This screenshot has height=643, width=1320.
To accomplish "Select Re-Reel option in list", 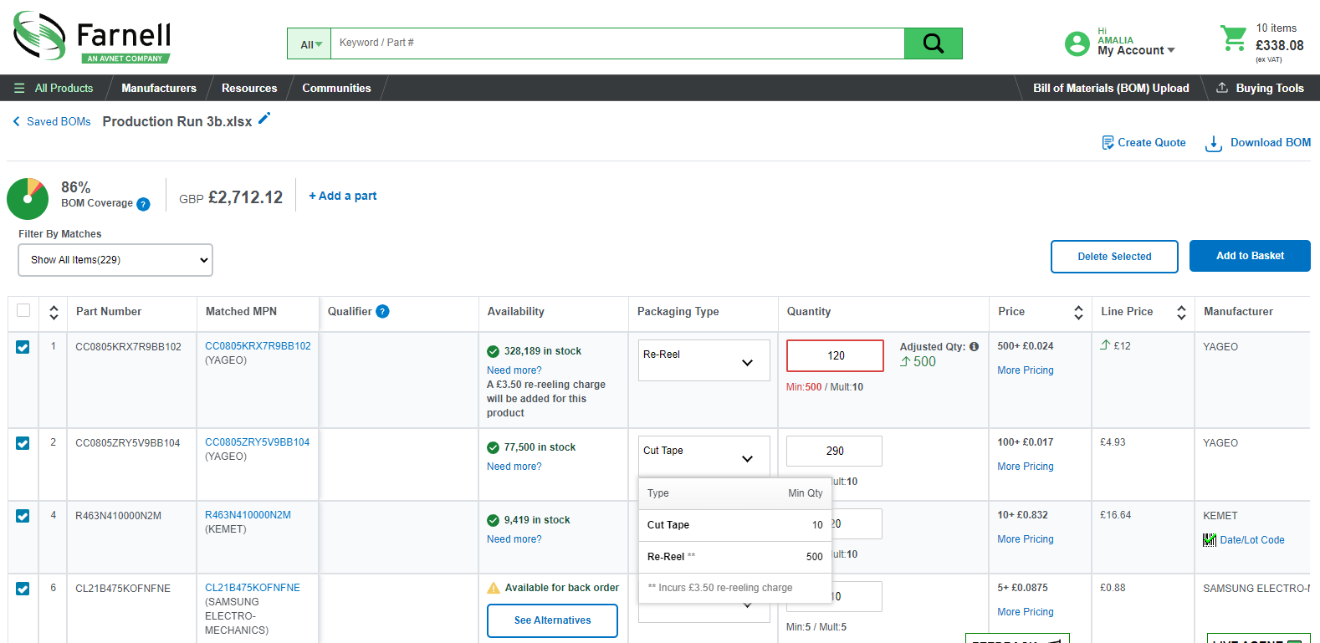I will click(735, 557).
